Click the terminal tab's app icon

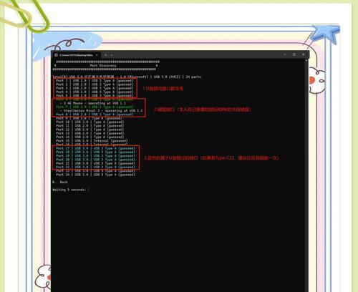tap(56, 55)
